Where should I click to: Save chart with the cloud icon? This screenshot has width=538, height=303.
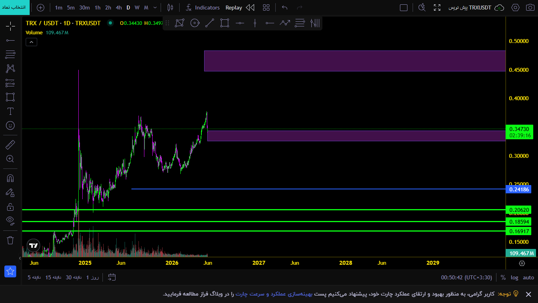pos(500,7)
